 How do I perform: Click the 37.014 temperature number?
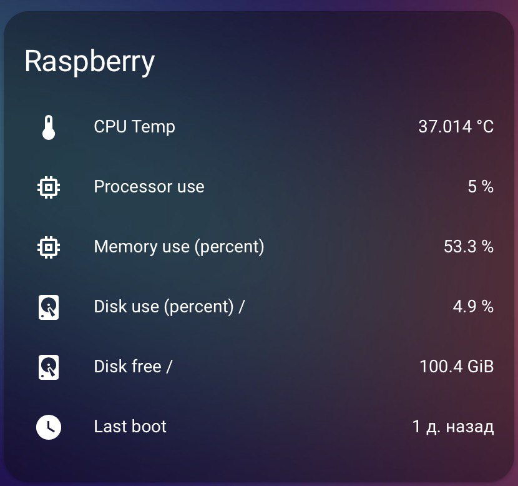[444, 127]
